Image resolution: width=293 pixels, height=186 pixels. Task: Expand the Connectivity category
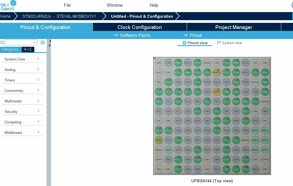tap(22, 91)
